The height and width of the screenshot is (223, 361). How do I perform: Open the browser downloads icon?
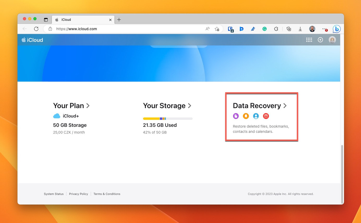[300, 29]
